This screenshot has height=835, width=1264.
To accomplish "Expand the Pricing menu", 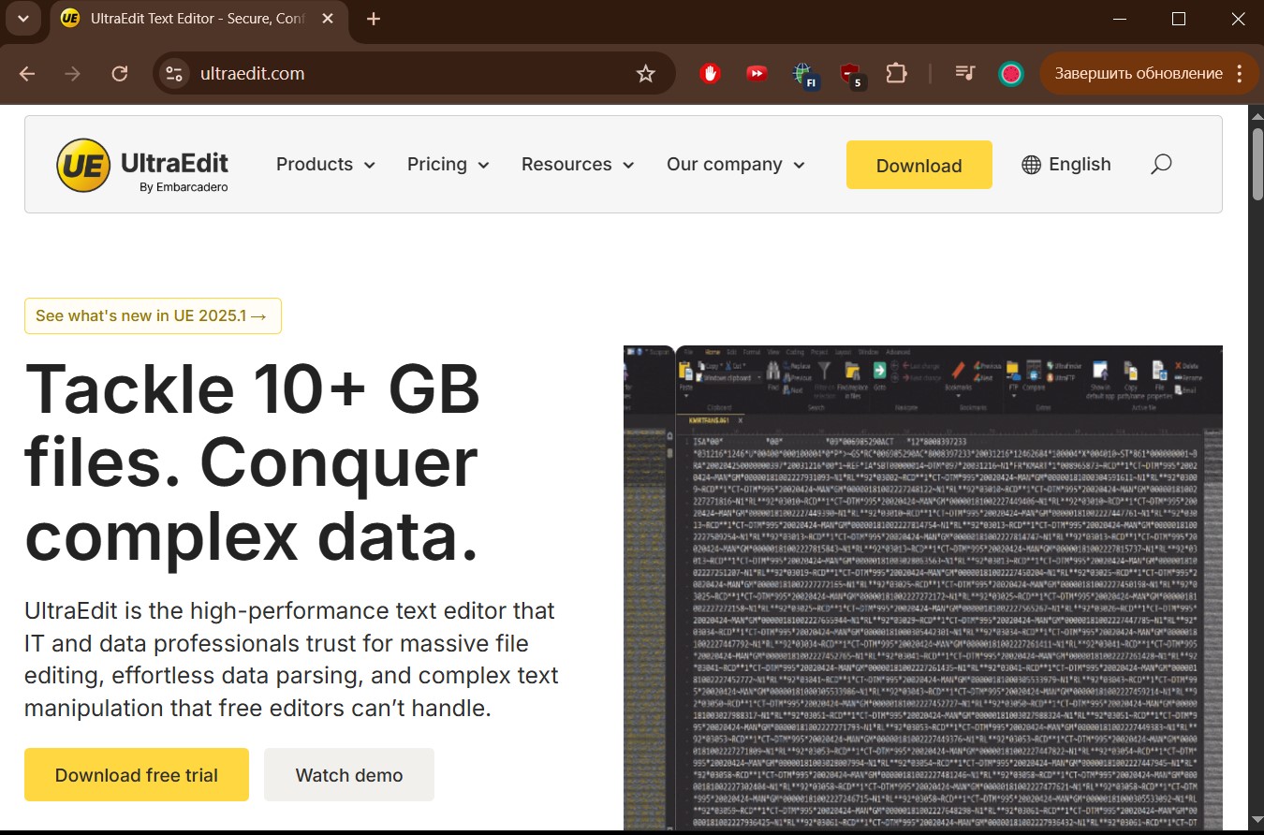I will pyautogui.click(x=448, y=165).
